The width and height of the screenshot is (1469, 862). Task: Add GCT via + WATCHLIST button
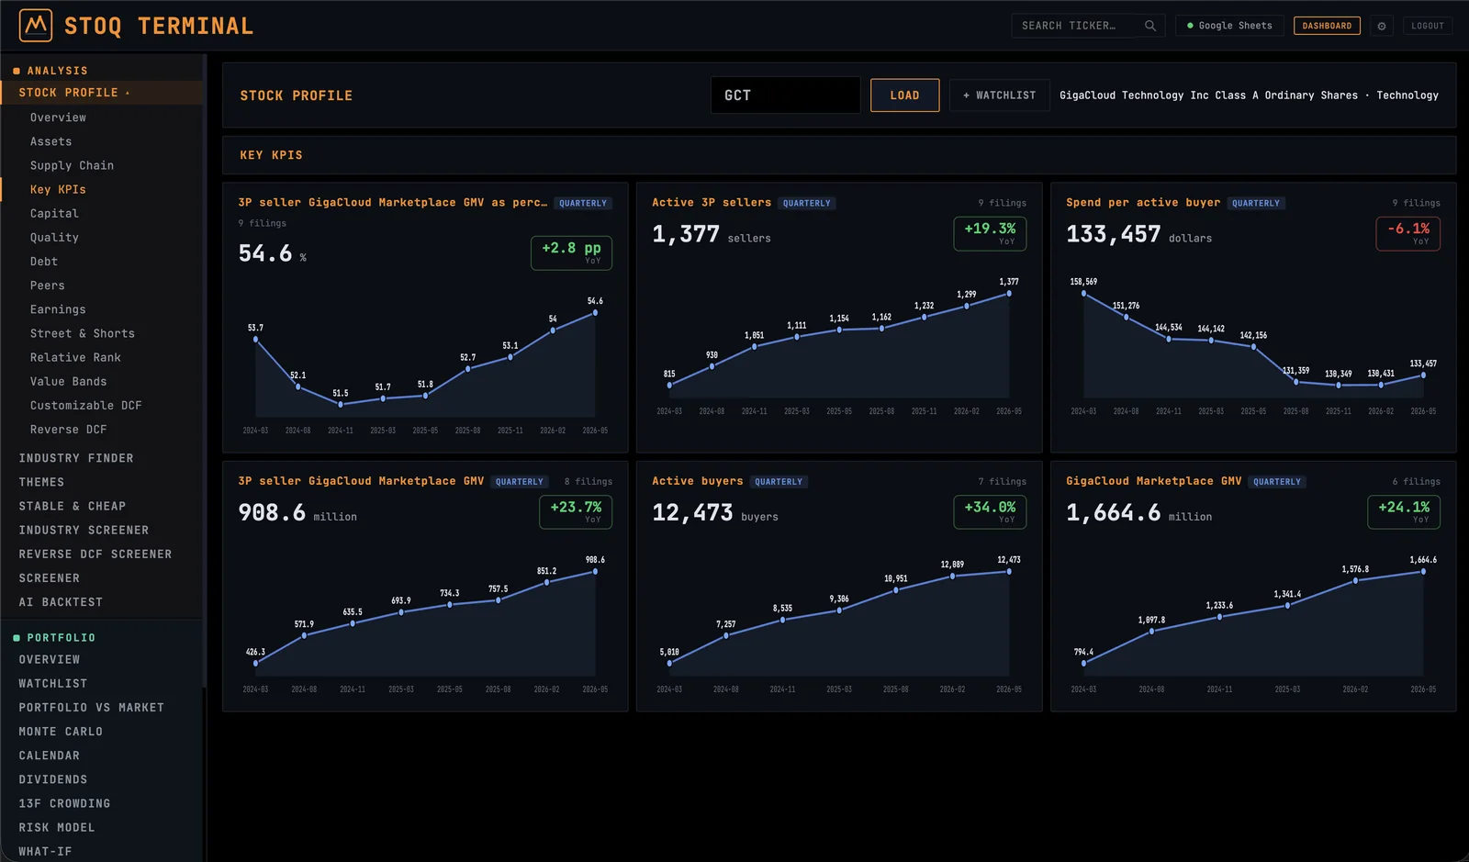999,95
